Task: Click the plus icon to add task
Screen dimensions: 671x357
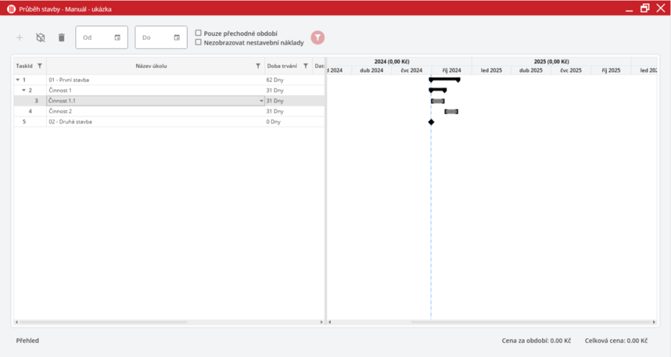Action: (x=19, y=38)
